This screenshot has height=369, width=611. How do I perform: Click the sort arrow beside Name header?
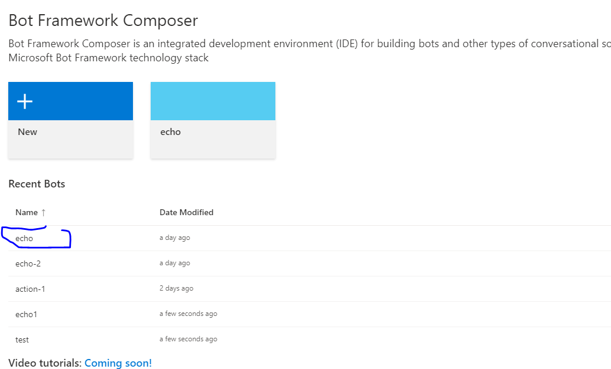click(43, 212)
